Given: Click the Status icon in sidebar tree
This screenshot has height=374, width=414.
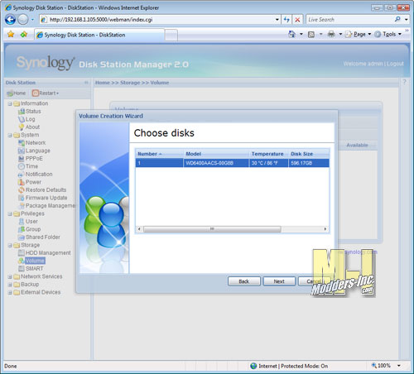Looking at the screenshot, I should 22,112.
